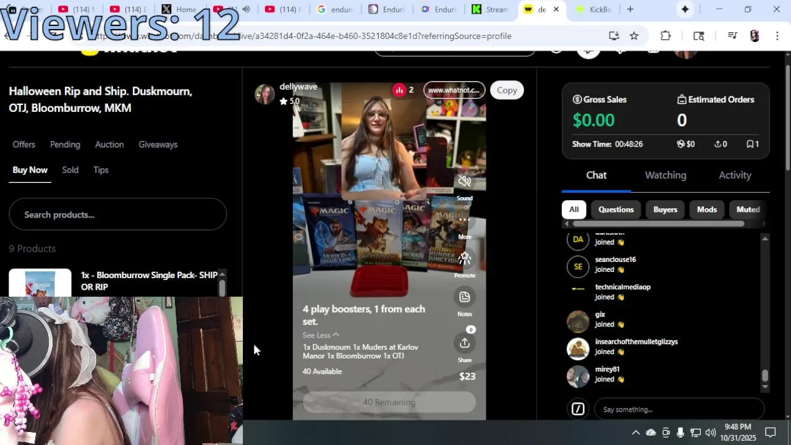791x445 pixels.
Task: Open the Chrome three-dot menu
Action: [x=777, y=36]
